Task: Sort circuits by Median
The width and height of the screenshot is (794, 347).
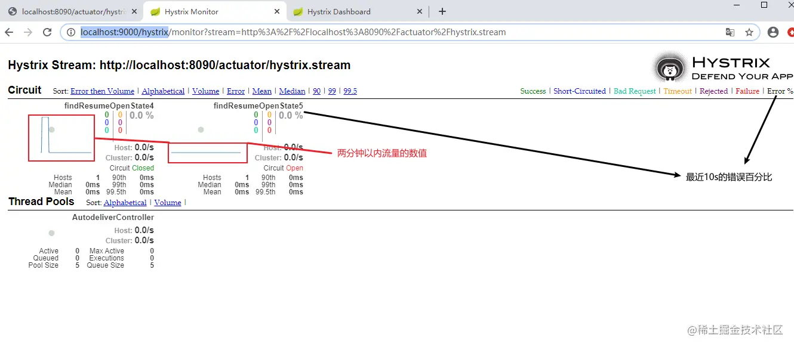Action: pyautogui.click(x=292, y=91)
